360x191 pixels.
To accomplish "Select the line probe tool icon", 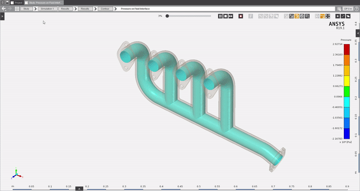I will pyautogui.click(x=343, y=16).
